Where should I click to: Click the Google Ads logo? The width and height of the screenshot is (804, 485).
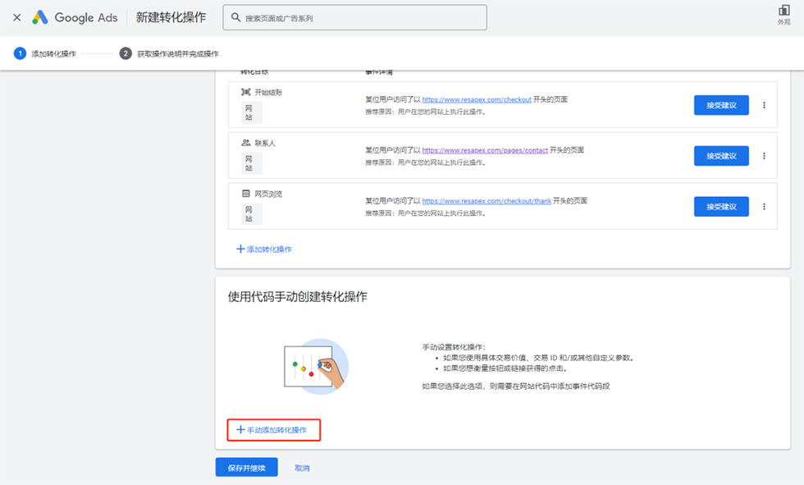click(x=40, y=17)
